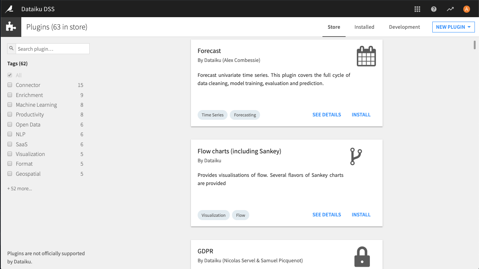Viewport: 479px width, 269px height.
Task: Open the help question mark menu
Action: 434,9
